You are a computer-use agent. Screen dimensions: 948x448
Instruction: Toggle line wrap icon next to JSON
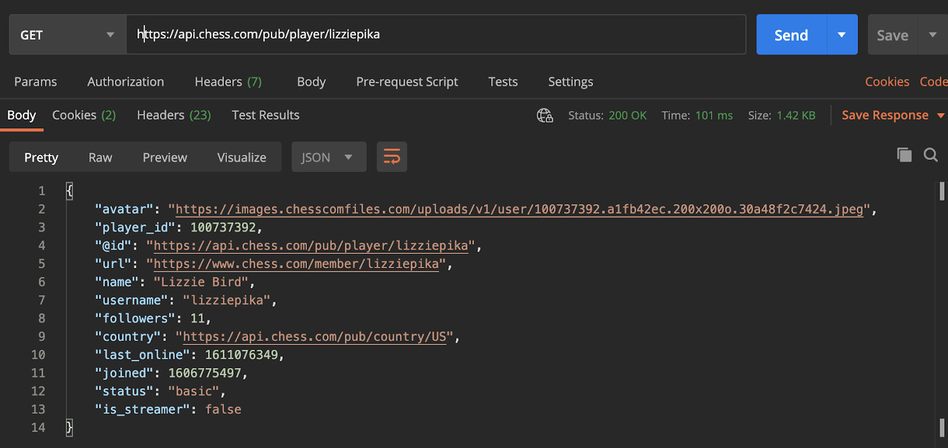[x=392, y=157]
